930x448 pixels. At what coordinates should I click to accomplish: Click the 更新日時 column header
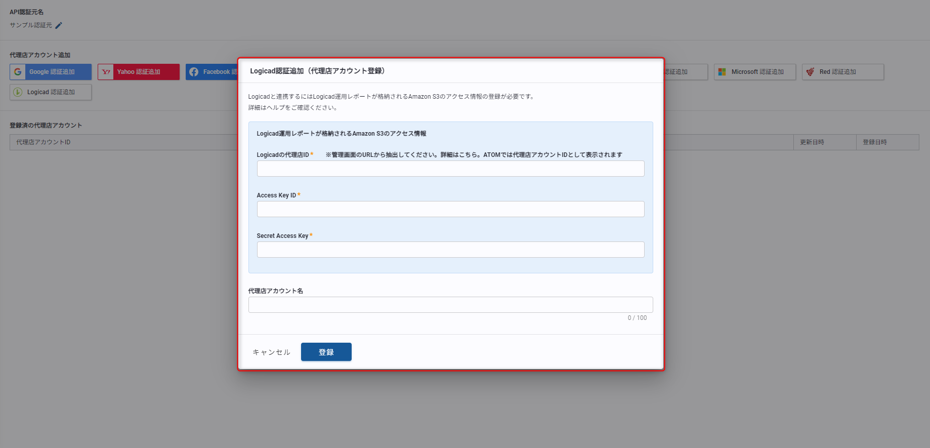click(812, 142)
